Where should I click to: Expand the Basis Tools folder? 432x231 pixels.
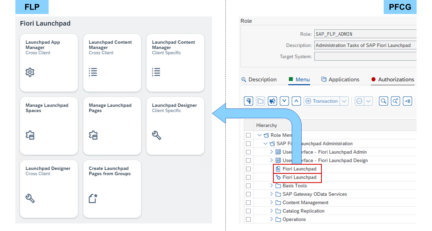click(x=271, y=185)
